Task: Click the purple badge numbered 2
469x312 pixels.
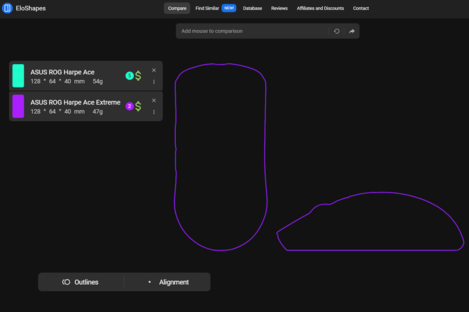Action: click(x=129, y=106)
